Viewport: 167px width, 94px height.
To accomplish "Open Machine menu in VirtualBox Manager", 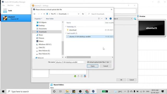I will 10,5.
